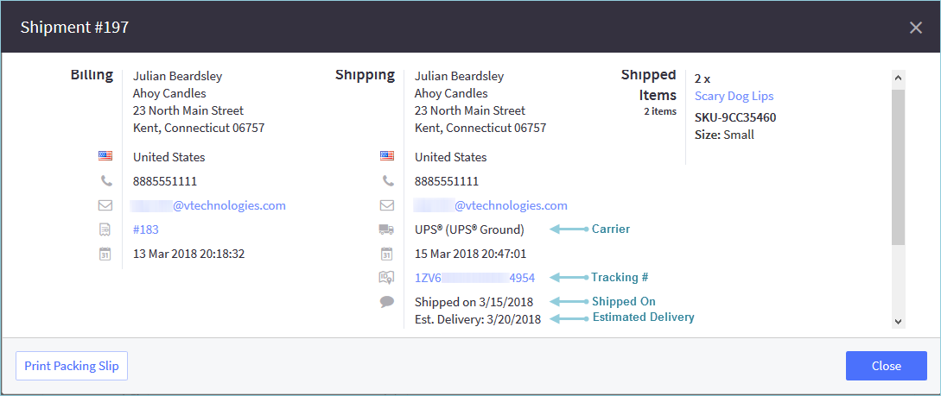Click the delivery truck carrier icon
The width and height of the screenshot is (941, 396).
[387, 229]
